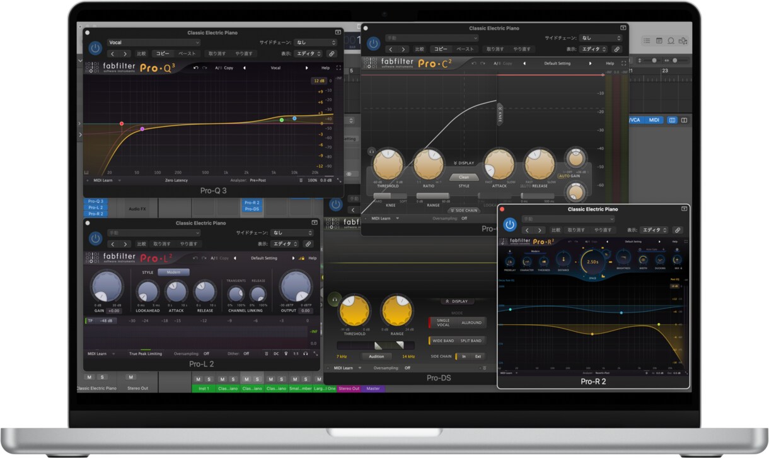The image size is (769, 458).
Task: Toggle the Pro-L 2 plugin power button
Action: (x=95, y=238)
